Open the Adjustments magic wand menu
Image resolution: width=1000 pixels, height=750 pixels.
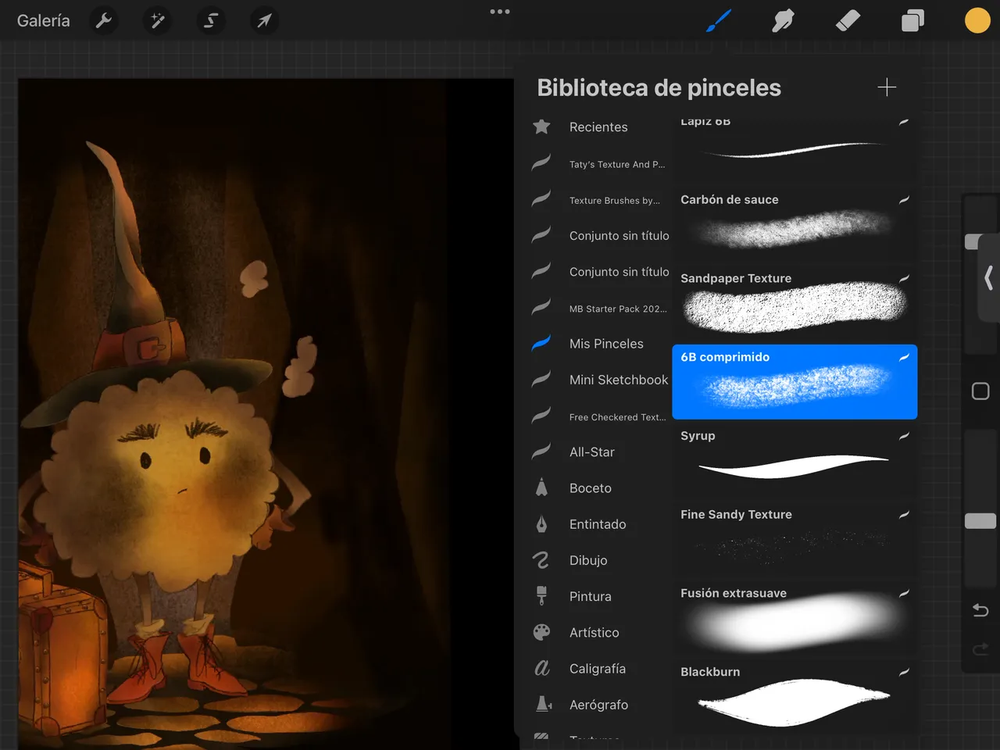pos(158,21)
